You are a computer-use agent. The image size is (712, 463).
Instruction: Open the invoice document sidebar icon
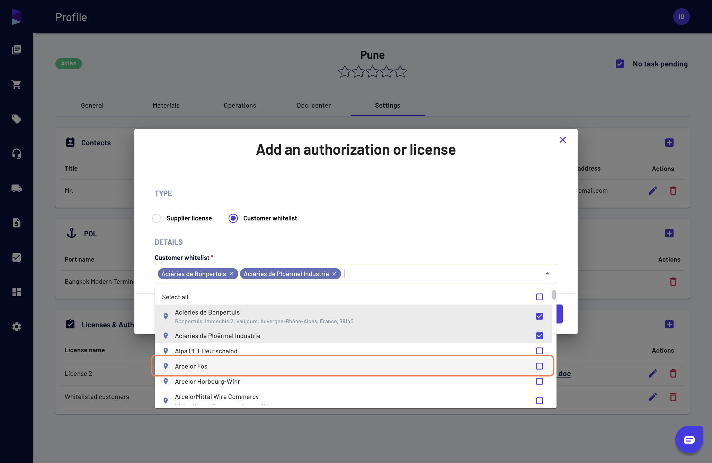click(x=17, y=223)
